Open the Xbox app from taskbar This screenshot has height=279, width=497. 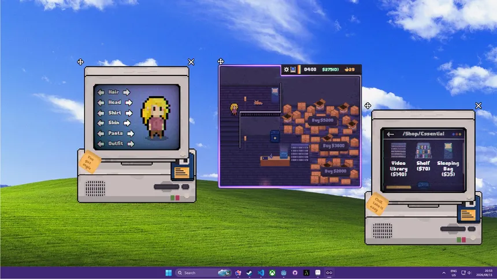point(272,273)
